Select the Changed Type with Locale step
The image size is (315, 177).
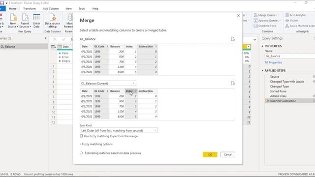click(287, 82)
